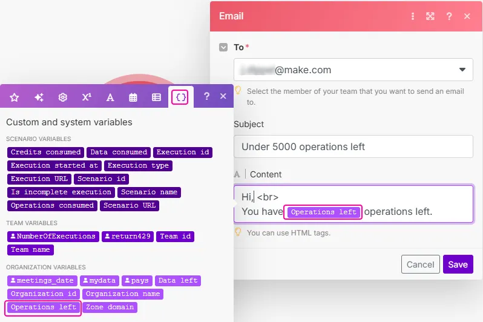This screenshot has width=483, height=322.
Task: Click the Subject input field
Action: pyautogui.click(x=353, y=146)
